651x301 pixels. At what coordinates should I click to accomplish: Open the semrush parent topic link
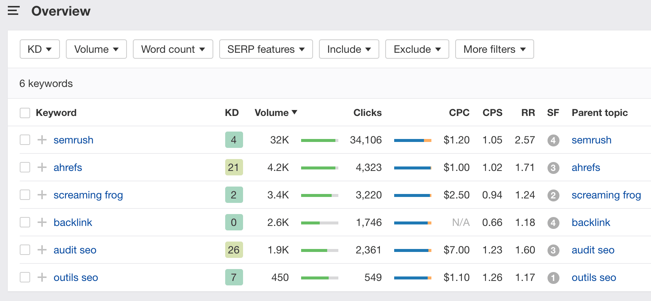(x=591, y=140)
